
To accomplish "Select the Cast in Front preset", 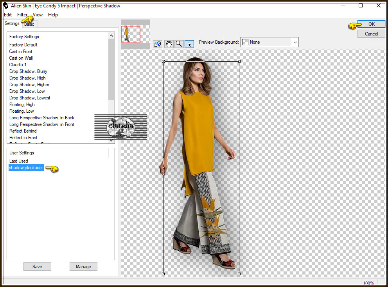I will [21, 51].
